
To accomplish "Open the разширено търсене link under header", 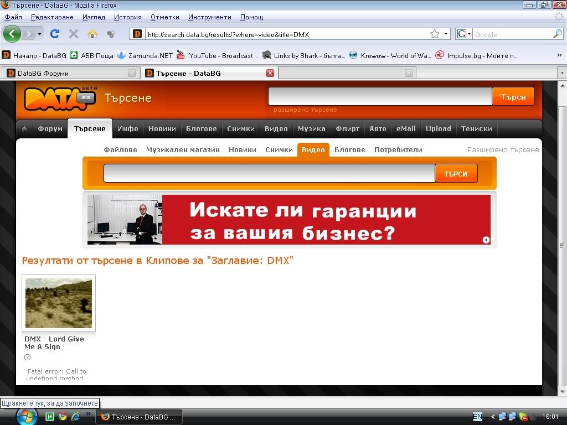I will click(305, 110).
